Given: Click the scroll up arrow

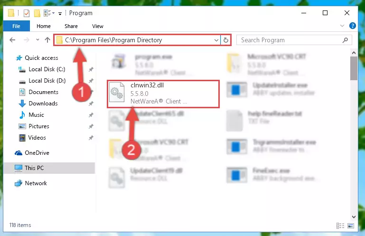Looking at the screenshot, I should click(354, 53).
